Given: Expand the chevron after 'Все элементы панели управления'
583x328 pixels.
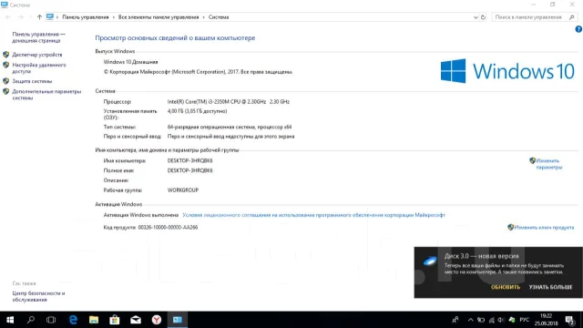Looking at the screenshot, I should [203, 17].
